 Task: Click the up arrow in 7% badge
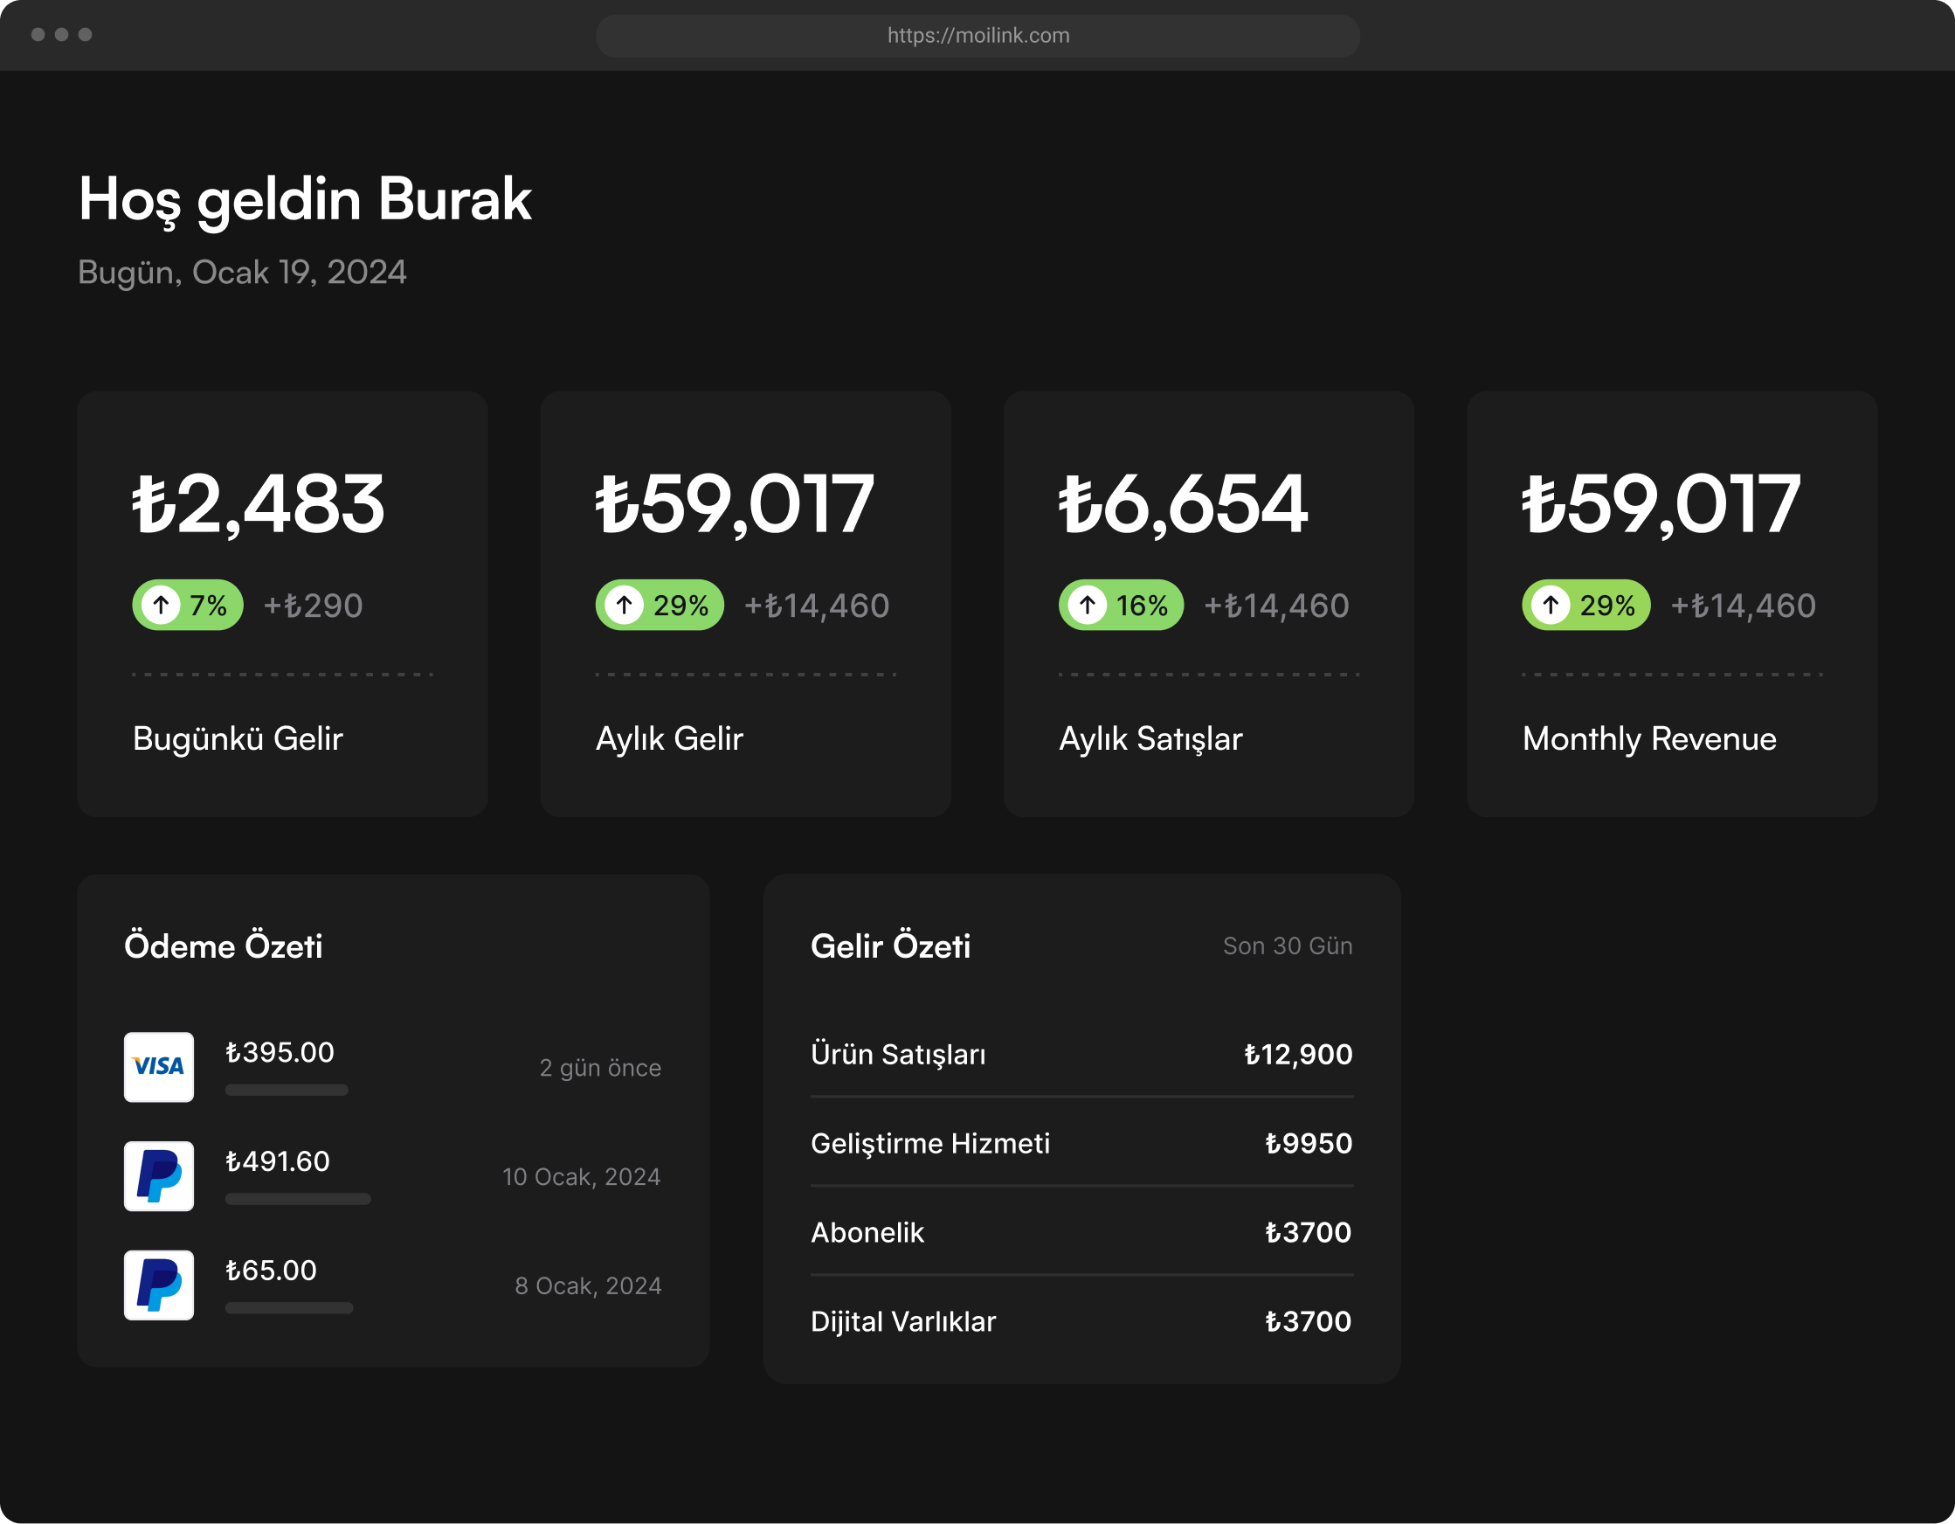pyautogui.click(x=161, y=606)
